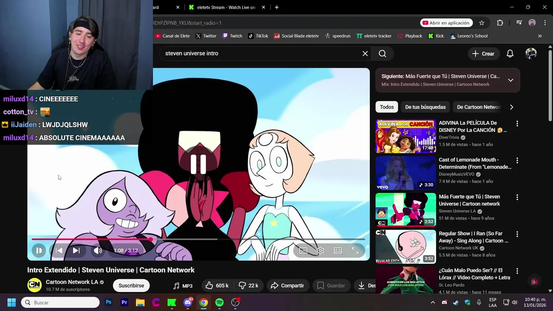Open Photoshop from the taskbar

(x=108, y=302)
